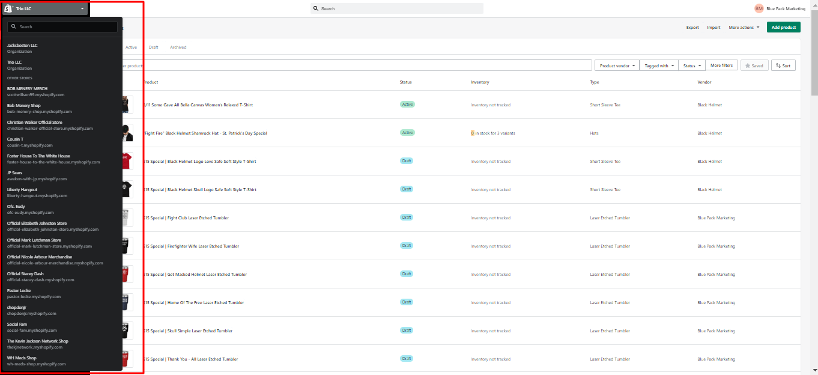
Task: Open the More actions dropdown
Action: 744,27
